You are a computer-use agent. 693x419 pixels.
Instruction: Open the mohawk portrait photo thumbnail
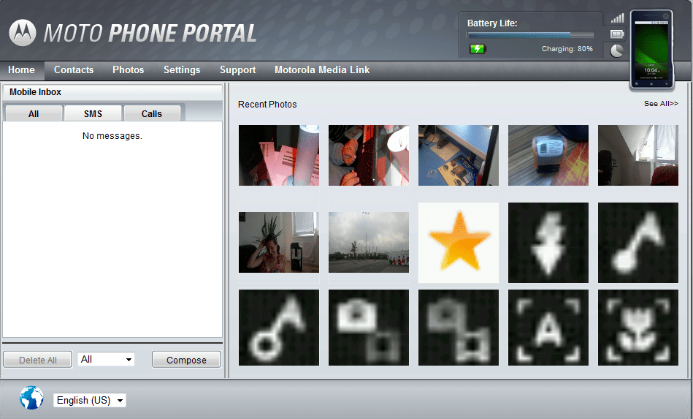[x=278, y=243]
